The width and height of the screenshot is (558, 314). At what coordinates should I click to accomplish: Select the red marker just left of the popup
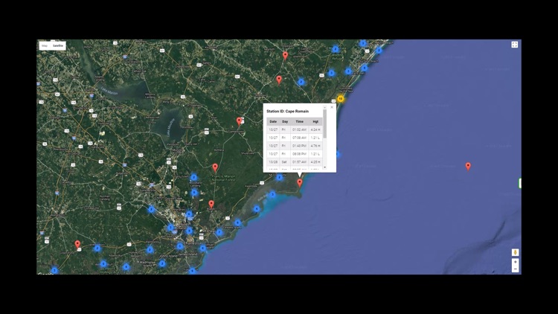[x=239, y=121]
